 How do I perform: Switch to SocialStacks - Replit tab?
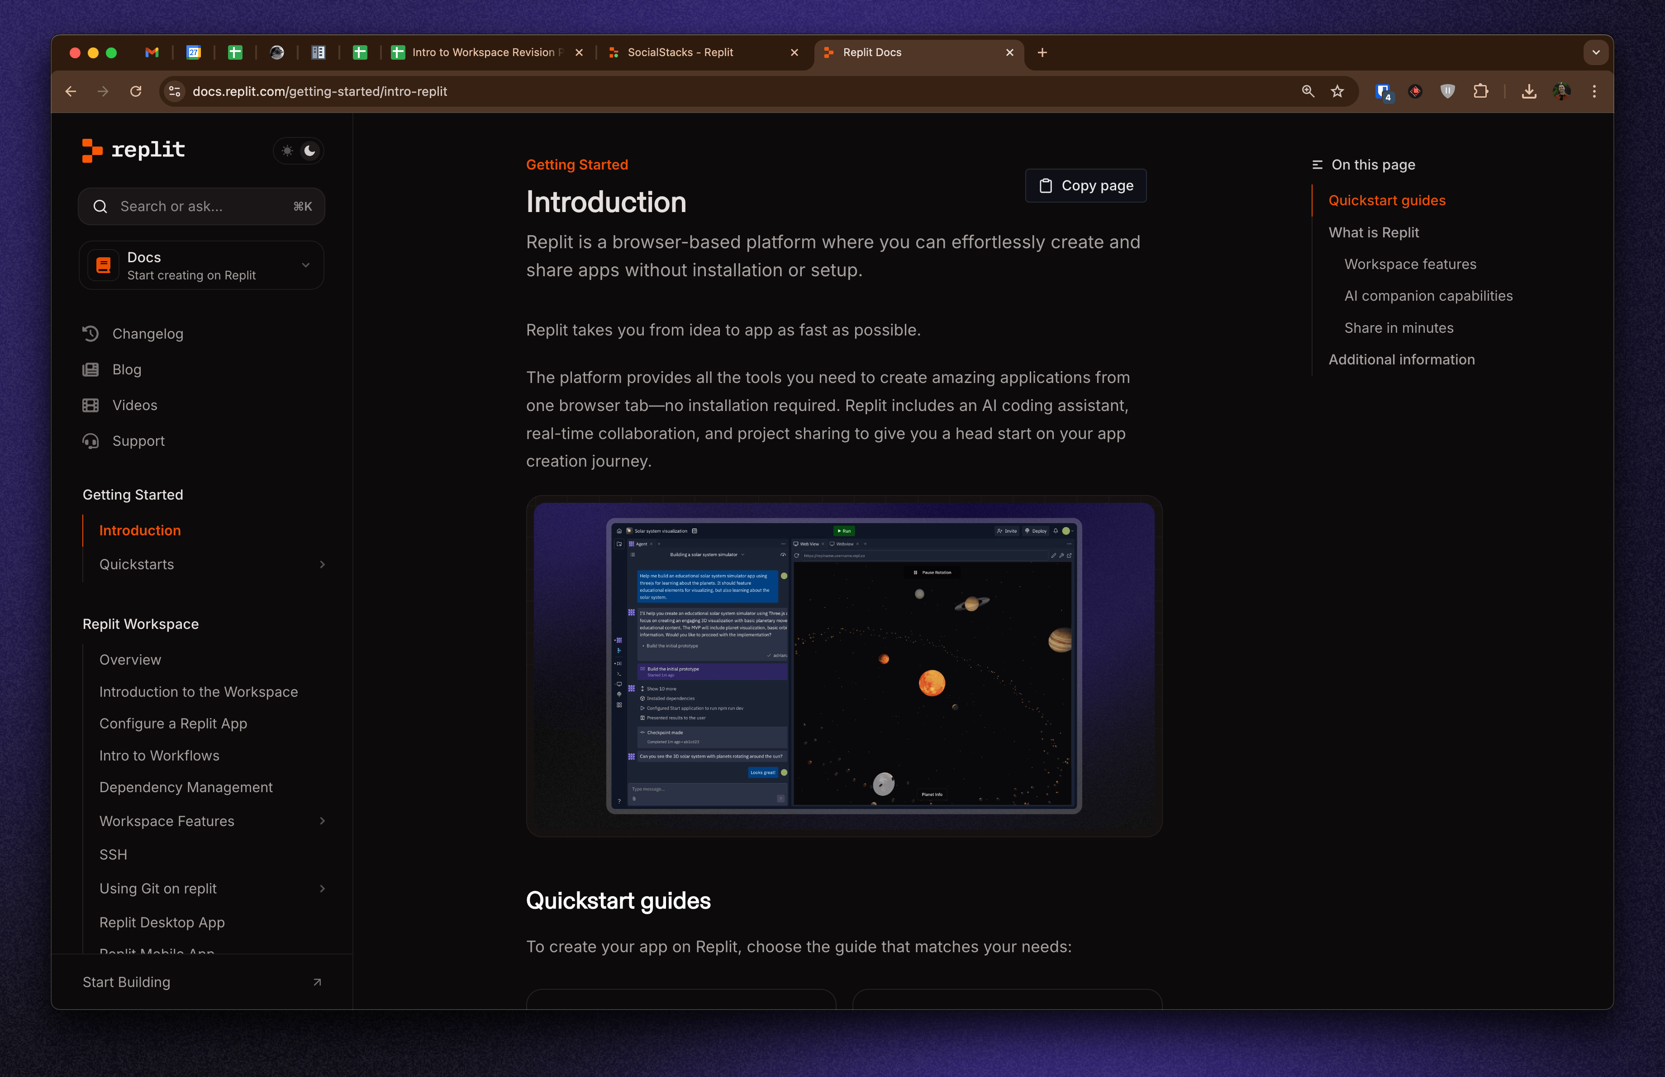point(703,52)
